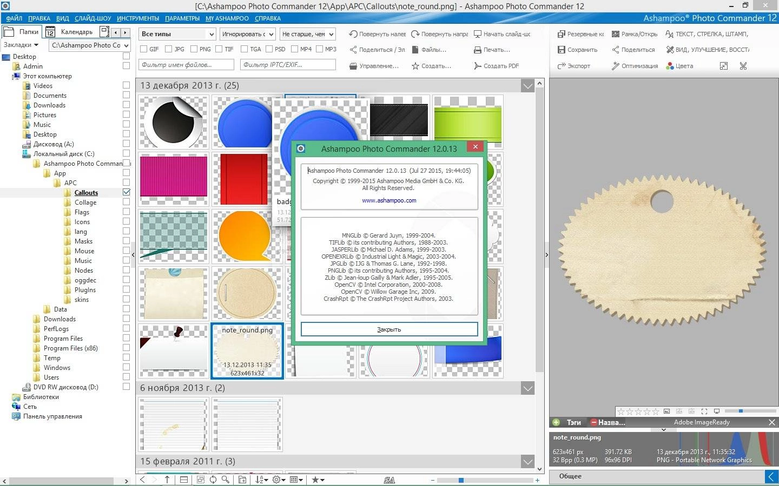Screen dimensions: 779x486
Task: Open the Все типы file type dropdown
Action: click(x=177, y=34)
